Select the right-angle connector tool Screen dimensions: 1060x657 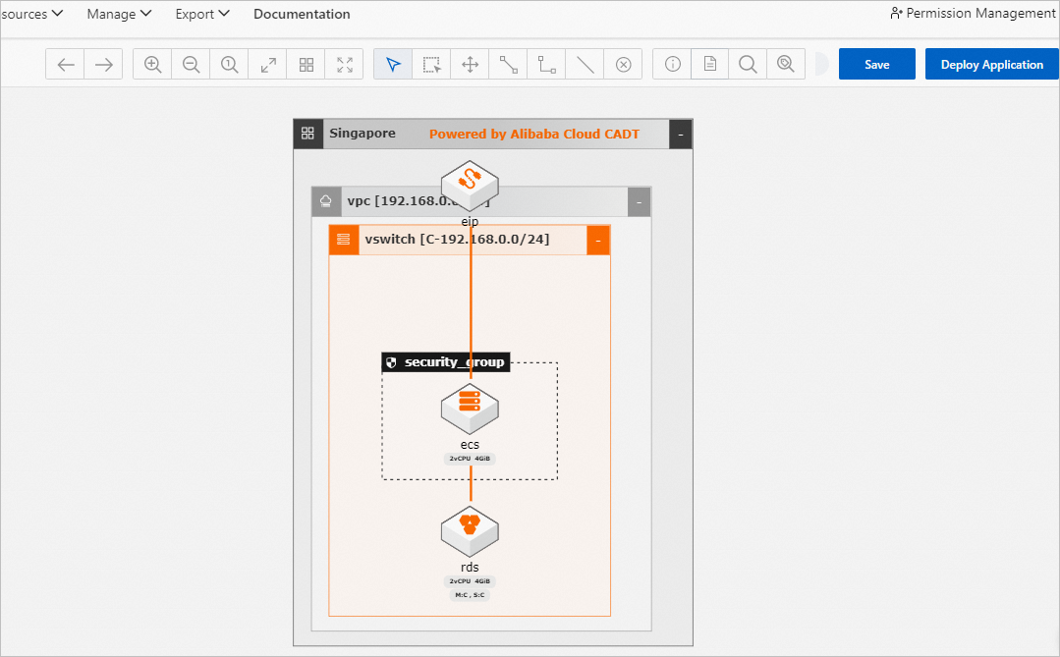[546, 64]
